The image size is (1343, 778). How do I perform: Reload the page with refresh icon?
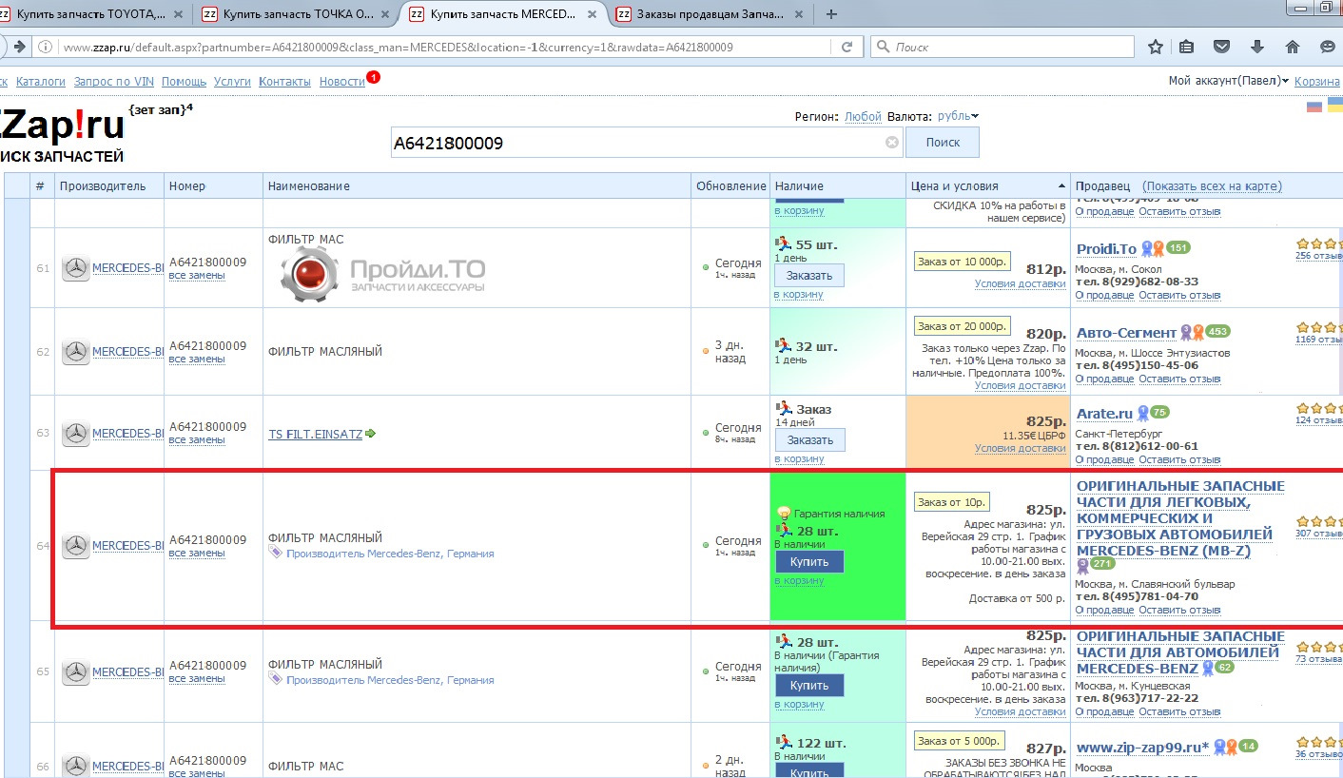point(847,48)
